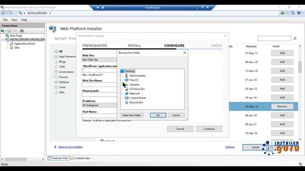Click the Forums category
The width and height of the screenshot is (305, 171).
click(63, 77)
